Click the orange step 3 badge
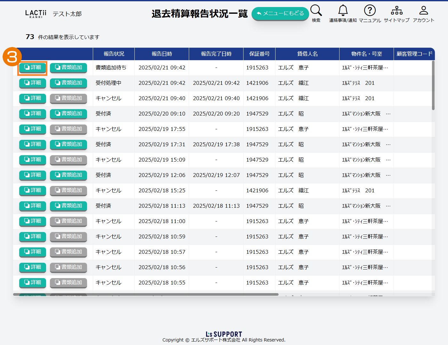448x345 pixels. (x=12, y=57)
